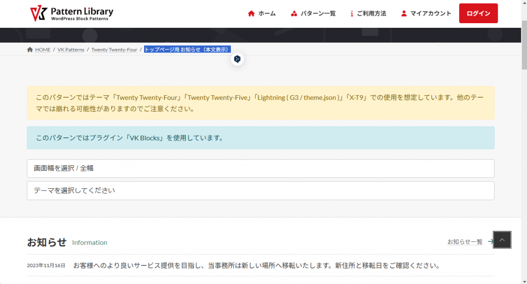527x284 pixels.
Task: Follow the VK Patterns breadcrumb link
Action: tap(71, 50)
